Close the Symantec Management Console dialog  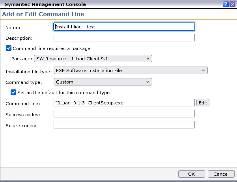(233, 4)
